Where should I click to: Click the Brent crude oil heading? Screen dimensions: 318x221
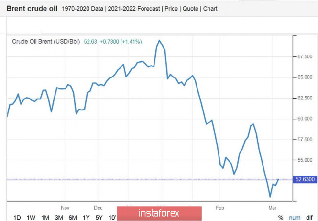(x=32, y=9)
